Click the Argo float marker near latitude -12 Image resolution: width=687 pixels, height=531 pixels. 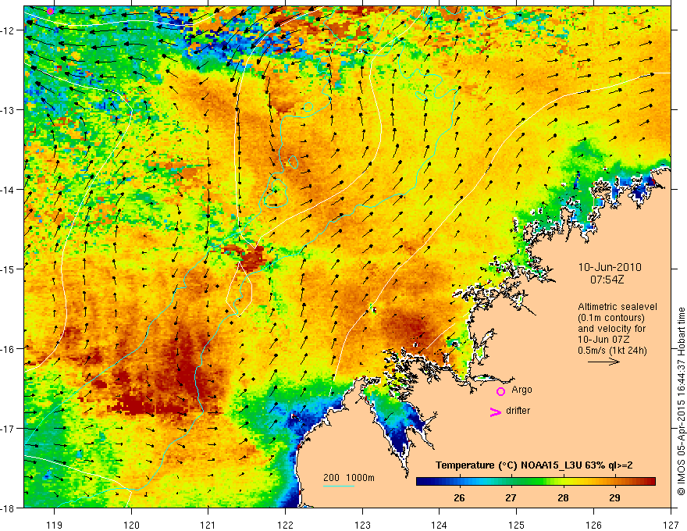tap(51, 11)
